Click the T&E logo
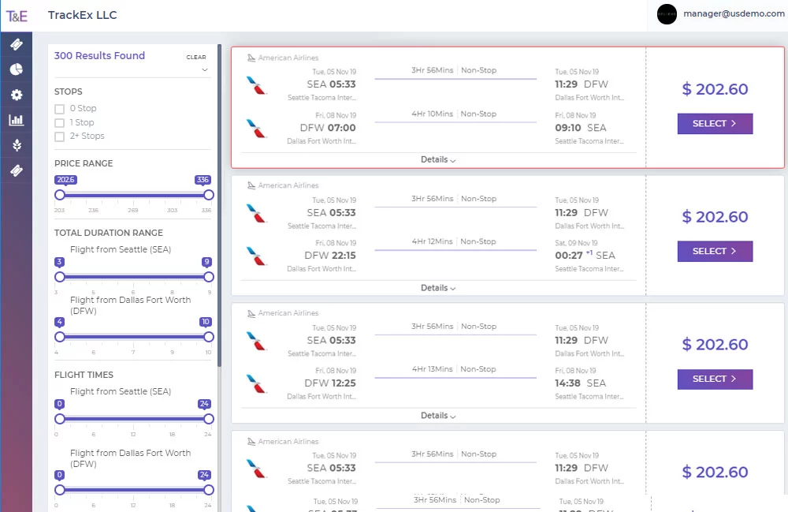788x512 pixels. click(x=17, y=16)
